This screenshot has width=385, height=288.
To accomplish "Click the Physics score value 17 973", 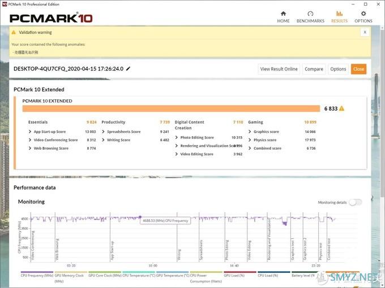I will (310, 140).
